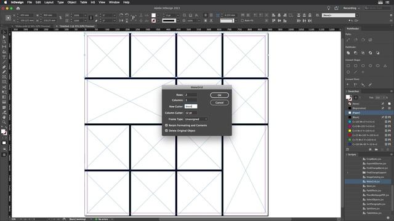The width and height of the screenshot is (394, 221).
Task: Click the Plain convert point icon
Action: click(x=348, y=85)
